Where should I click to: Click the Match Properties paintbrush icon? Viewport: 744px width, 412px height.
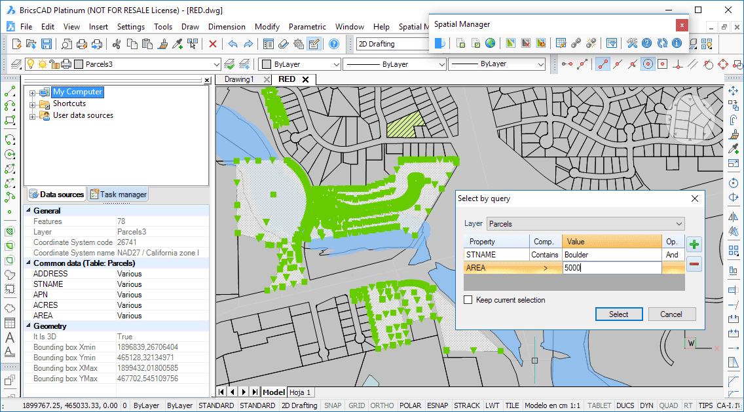tap(162, 44)
